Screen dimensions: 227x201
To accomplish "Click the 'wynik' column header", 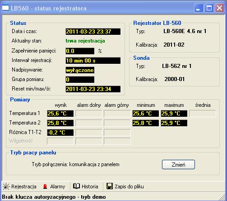I will [60, 105].
